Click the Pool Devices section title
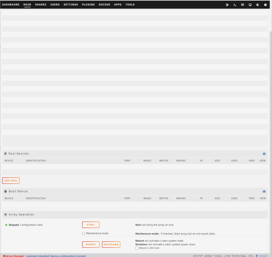The width and height of the screenshot is (272, 257). coord(18,154)
